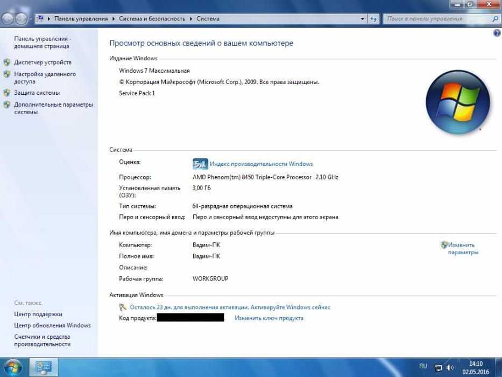The height and width of the screenshot is (377, 502).
Task: Open Защита системы link
Action: pos(37,93)
